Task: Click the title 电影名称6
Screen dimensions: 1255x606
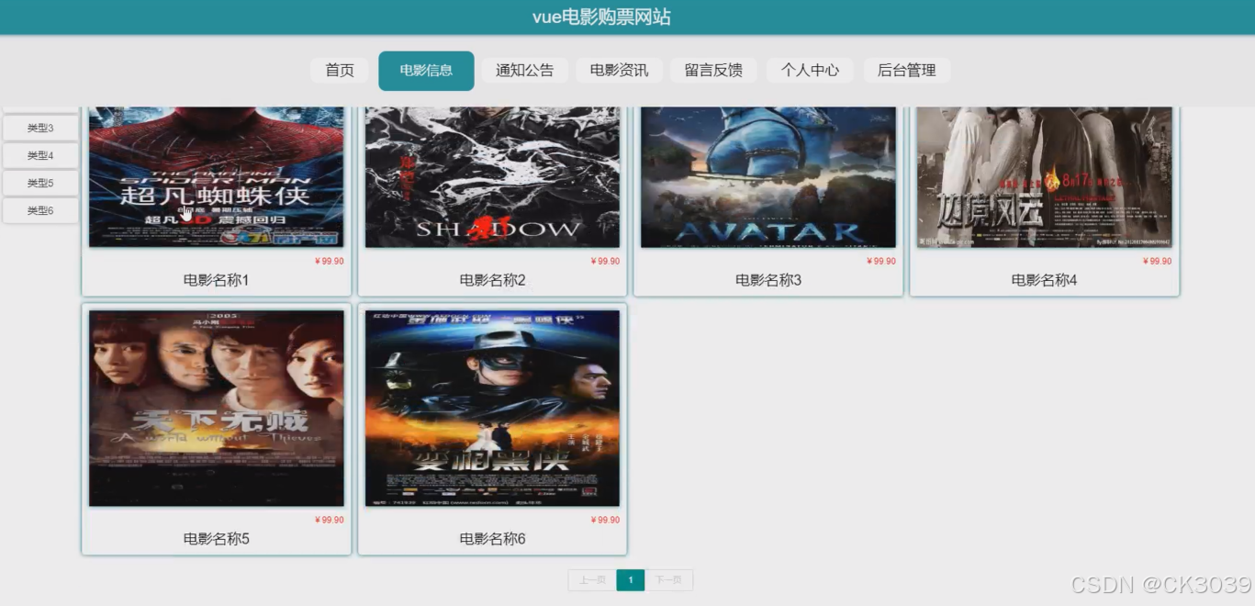Action: (492, 539)
